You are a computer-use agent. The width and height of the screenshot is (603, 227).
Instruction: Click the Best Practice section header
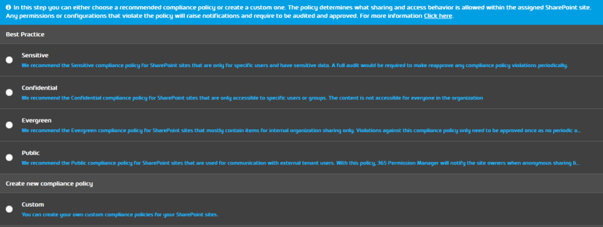click(25, 34)
